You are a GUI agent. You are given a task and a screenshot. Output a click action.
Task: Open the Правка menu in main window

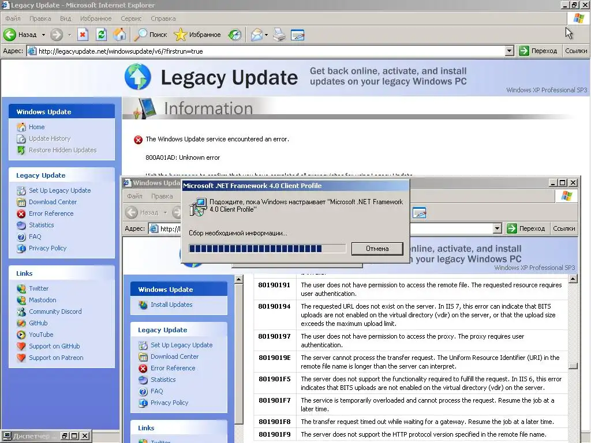tap(40, 18)
